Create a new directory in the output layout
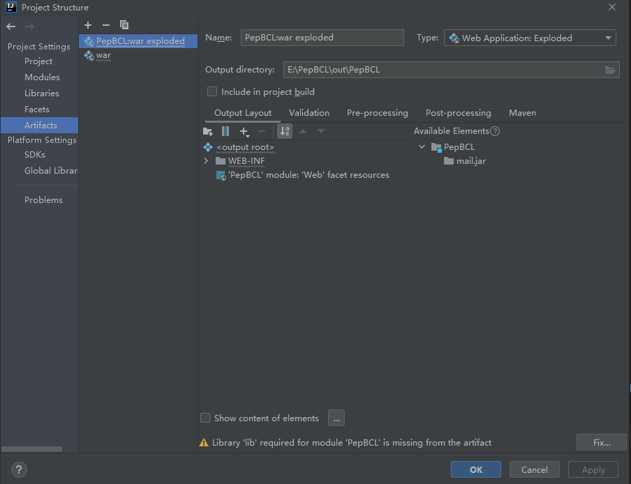The image size is (631, 484). [x=207, y=131]
